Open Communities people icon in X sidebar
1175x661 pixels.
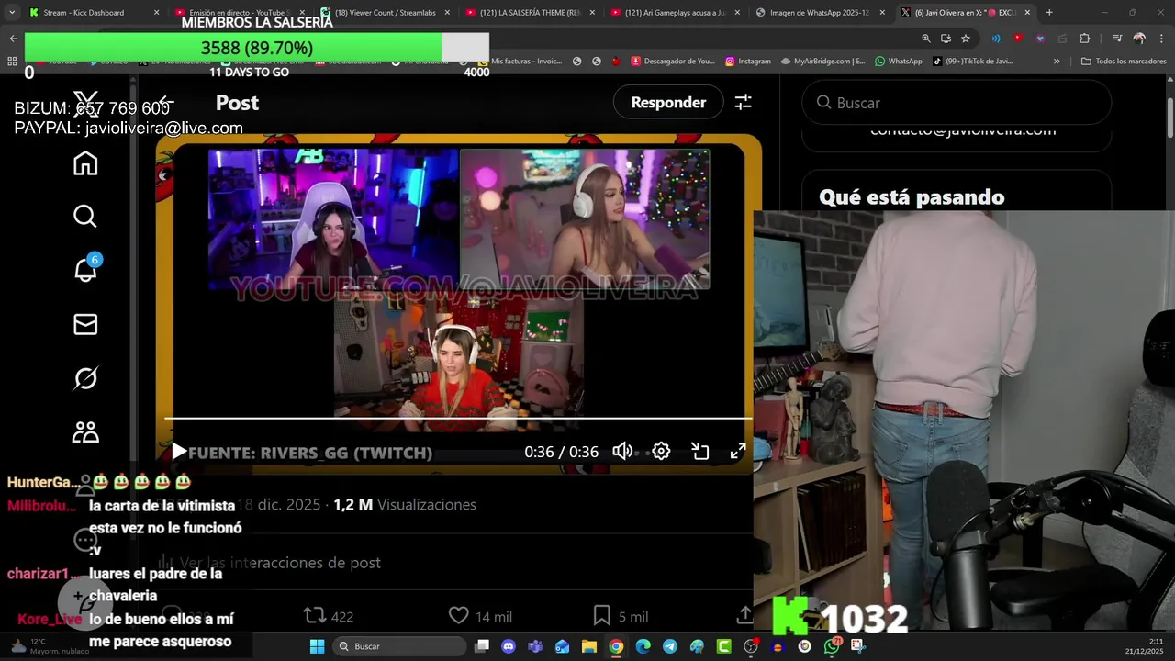click(x=85, y=431)
